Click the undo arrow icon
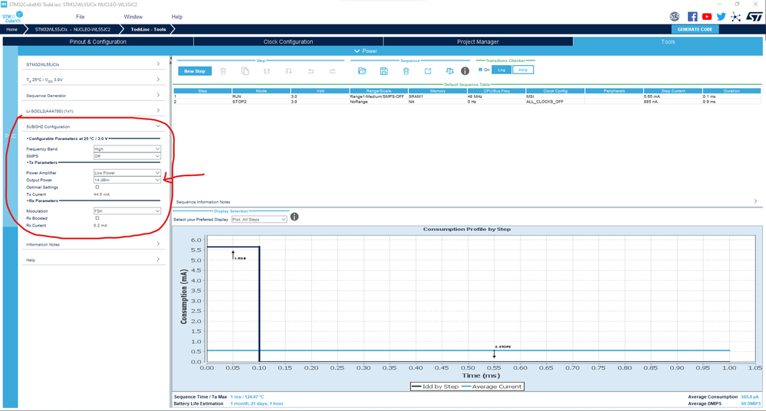The image size is (766, 411). click(311, 71)
